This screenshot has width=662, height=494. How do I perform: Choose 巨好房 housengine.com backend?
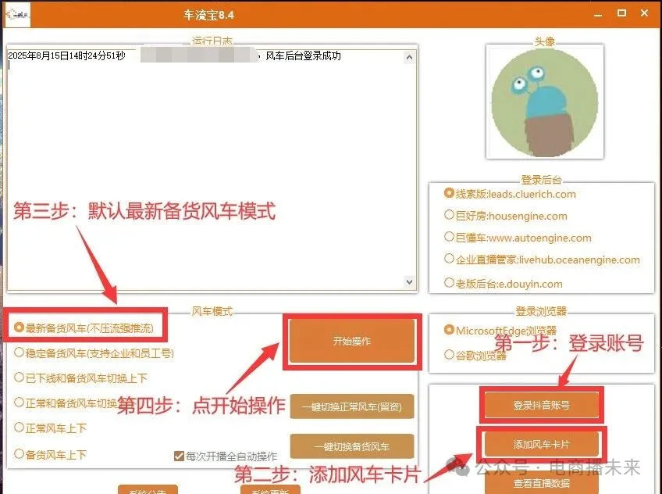pos(449,215)
